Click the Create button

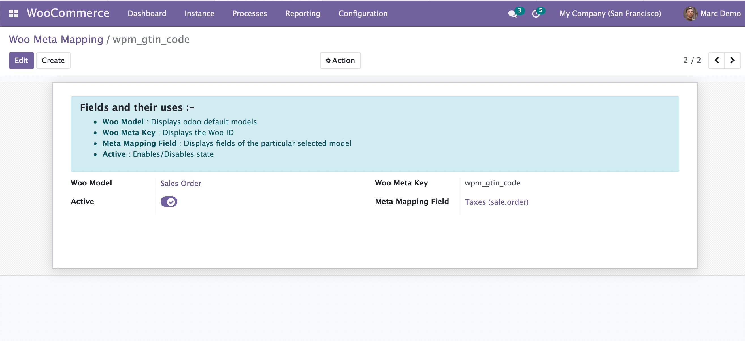click(x=53, y=60)
